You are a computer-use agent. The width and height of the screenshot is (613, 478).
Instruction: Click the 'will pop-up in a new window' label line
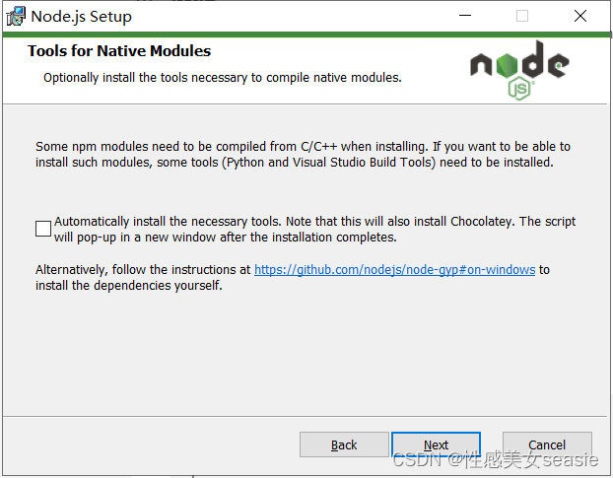point(225,238)
